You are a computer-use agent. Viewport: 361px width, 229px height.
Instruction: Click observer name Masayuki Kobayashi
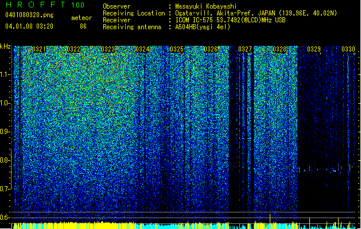206,6
